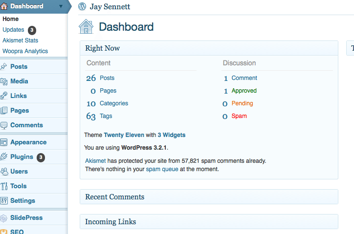Collapse the Dashboard menu with its arrow
Screen dimensions: 354x234
click(x=61, y=6)
